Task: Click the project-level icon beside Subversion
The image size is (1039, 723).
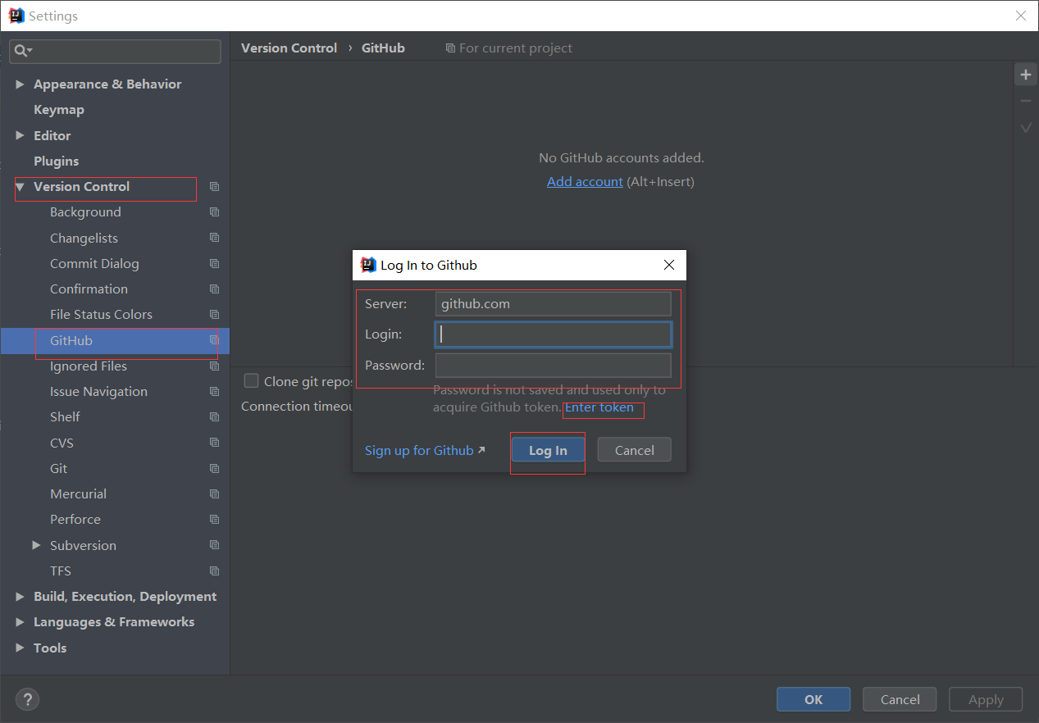Action: click(214, 545)
